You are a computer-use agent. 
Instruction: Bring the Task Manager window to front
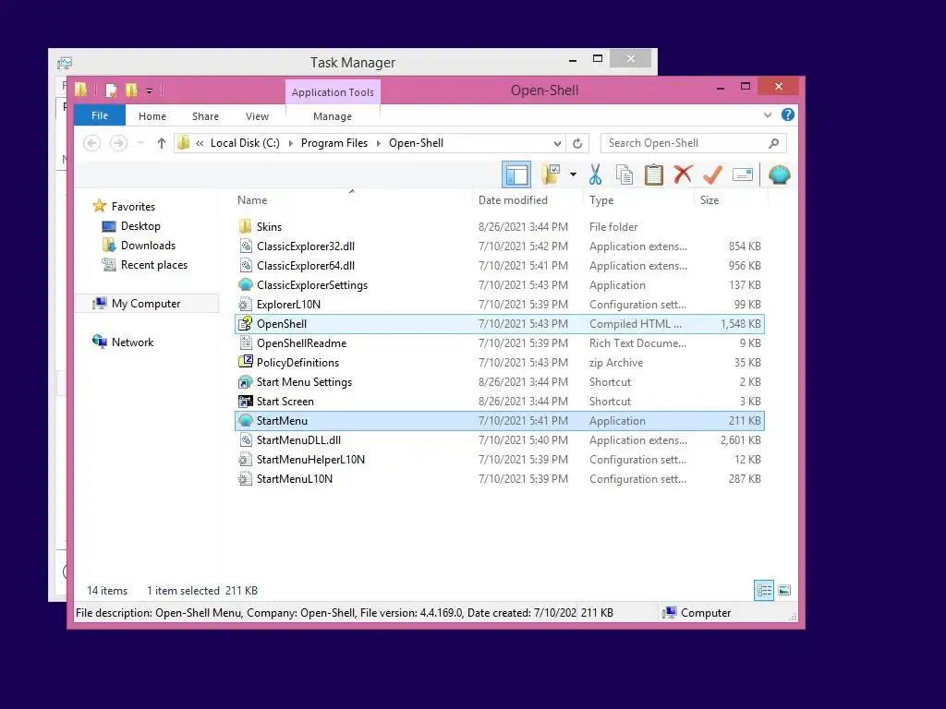(352, 62)
